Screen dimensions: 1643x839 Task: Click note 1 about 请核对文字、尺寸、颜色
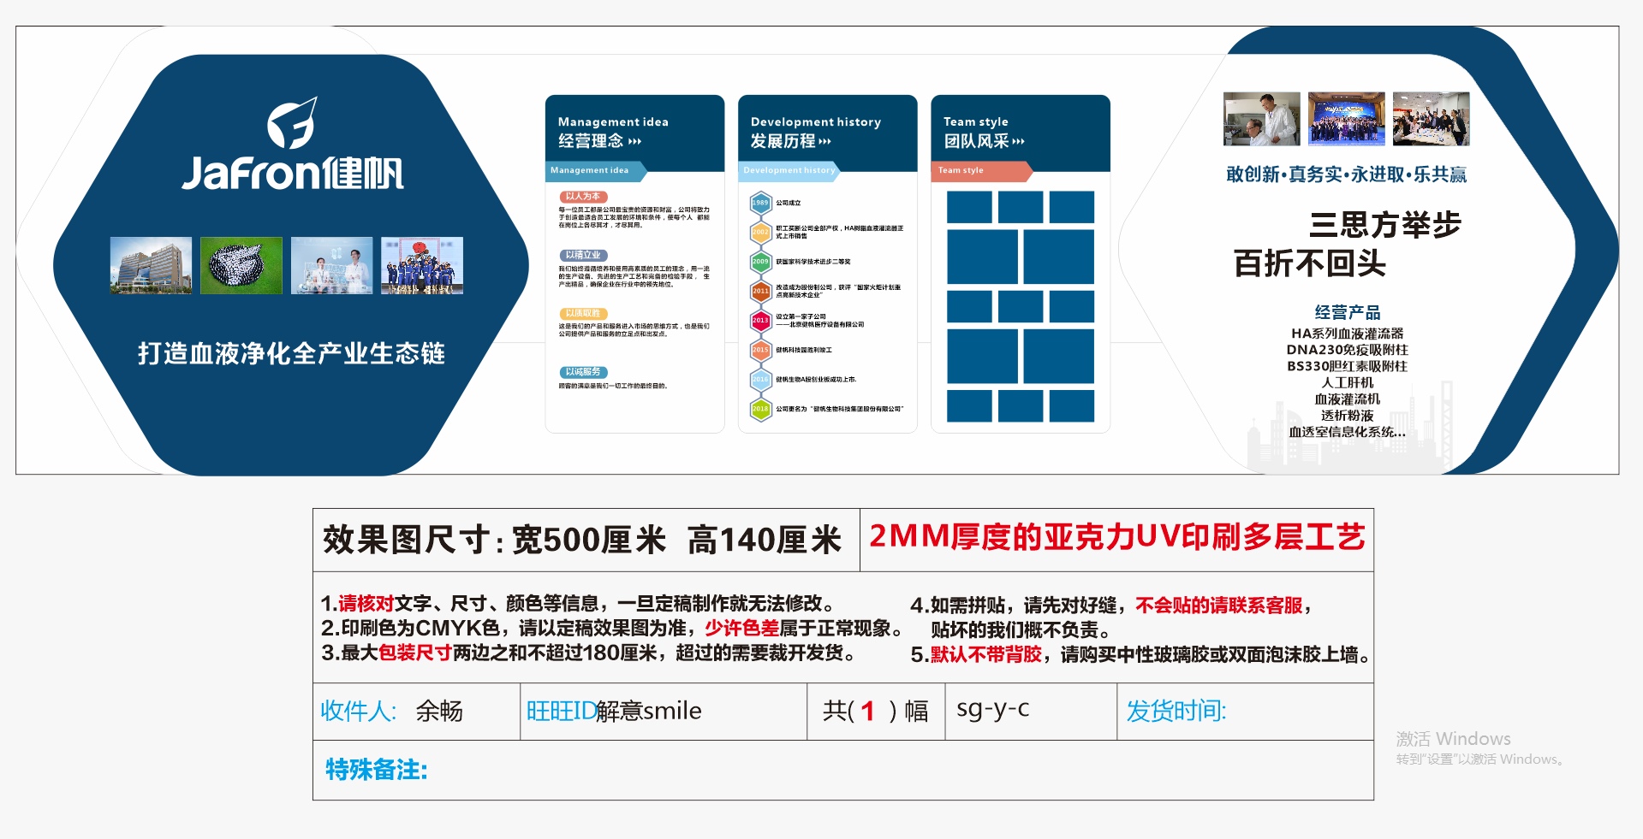(x=578, y=604)
